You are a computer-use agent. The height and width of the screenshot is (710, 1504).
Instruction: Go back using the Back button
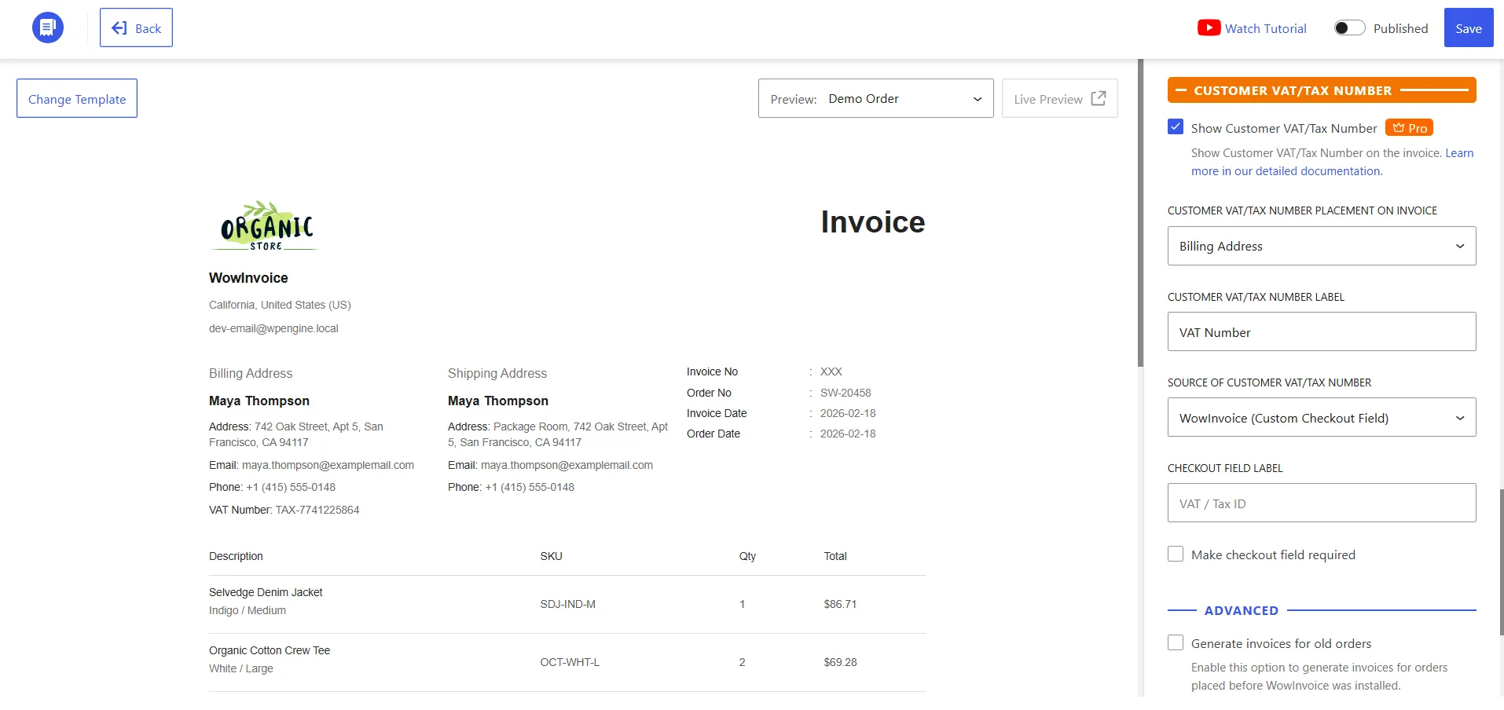click(136, 27)
